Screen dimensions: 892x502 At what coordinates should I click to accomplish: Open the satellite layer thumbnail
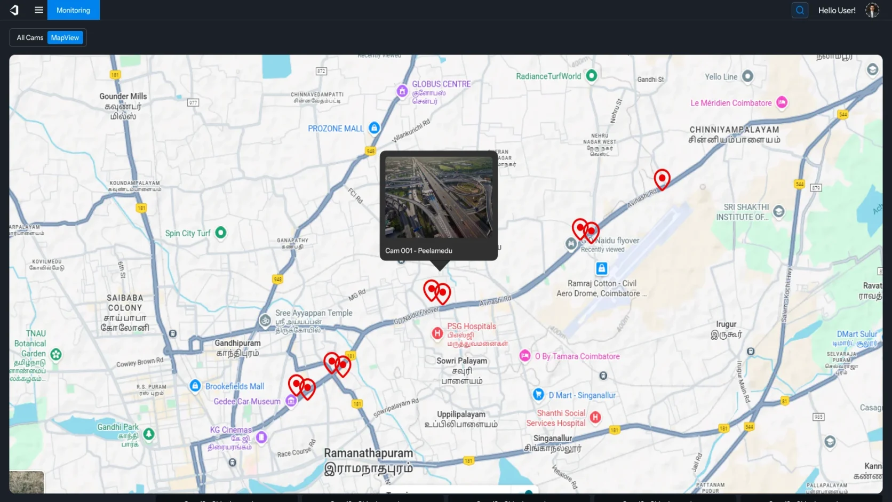pyautogui.click(x=27, y=482)
